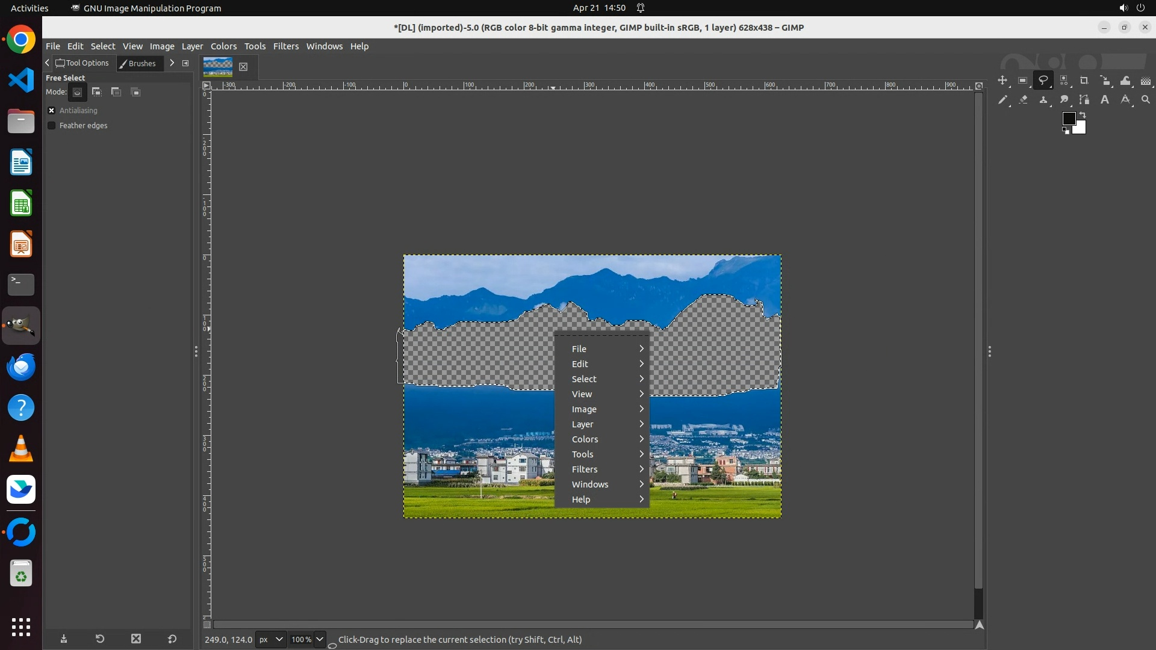
Task: Click the image thumbnail tab
Action: [218, 67]
